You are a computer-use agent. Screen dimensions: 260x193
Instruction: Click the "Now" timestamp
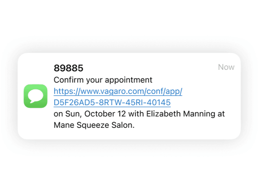226,67
